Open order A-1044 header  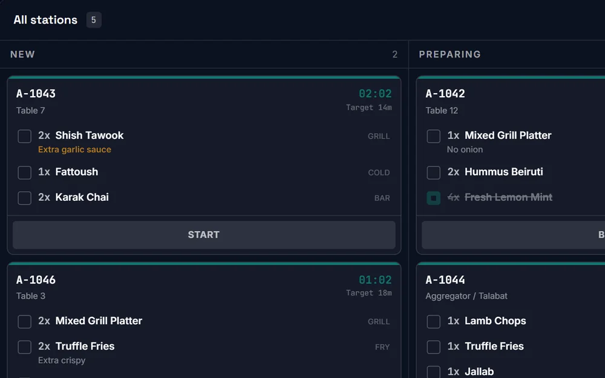[445, 279]
